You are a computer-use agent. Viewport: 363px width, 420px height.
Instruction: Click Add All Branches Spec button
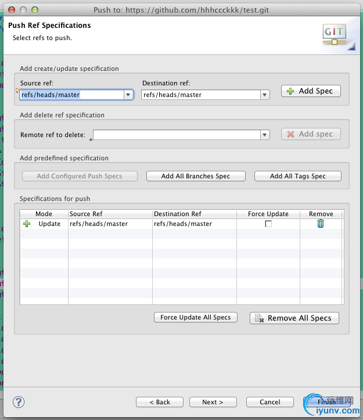[x=196, y=176]
